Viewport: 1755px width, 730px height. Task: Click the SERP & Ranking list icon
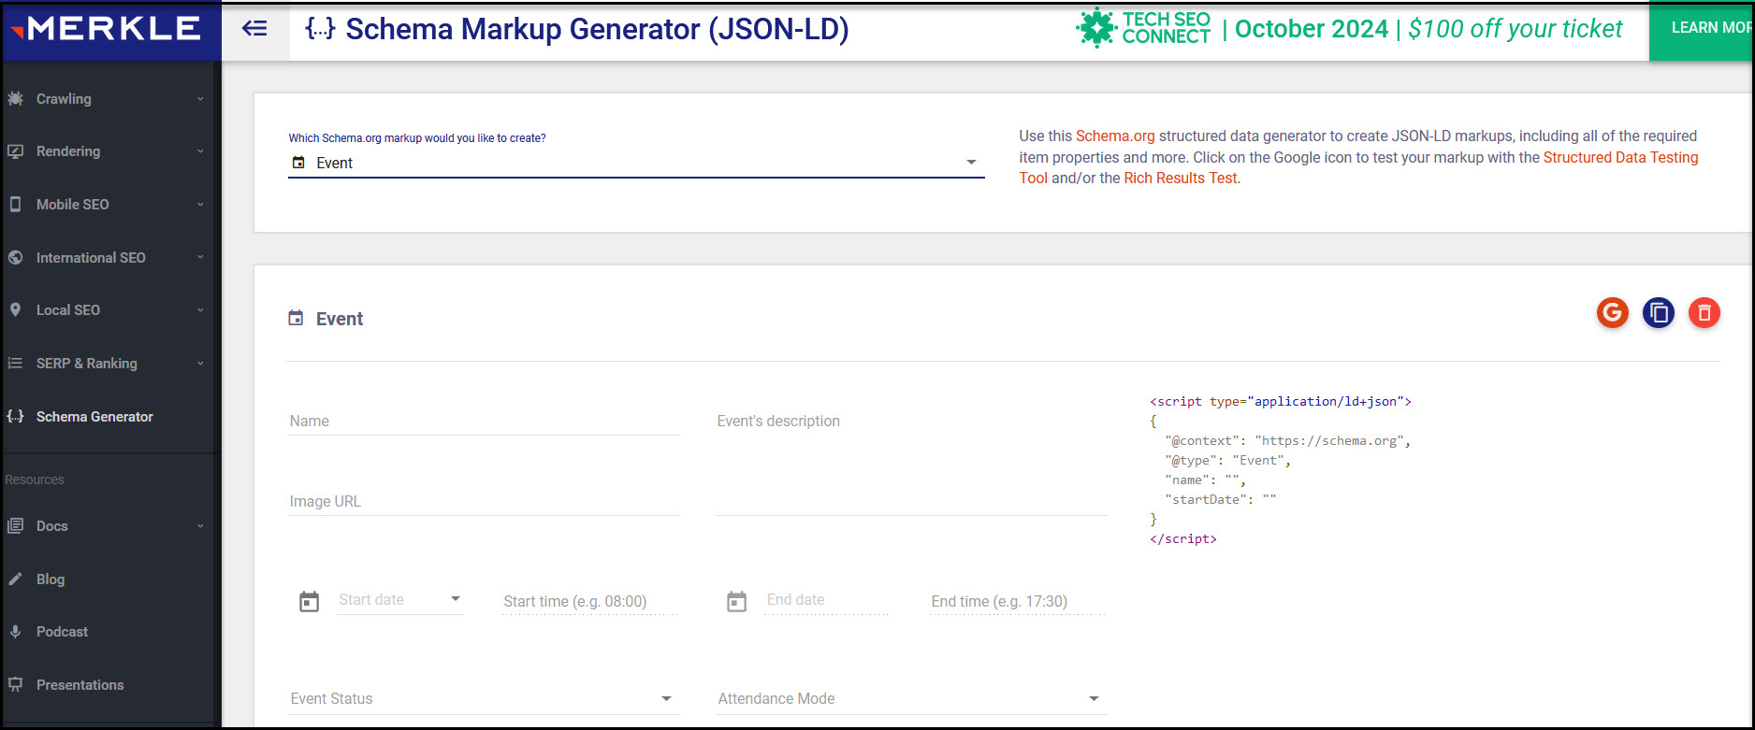(16, 363)
